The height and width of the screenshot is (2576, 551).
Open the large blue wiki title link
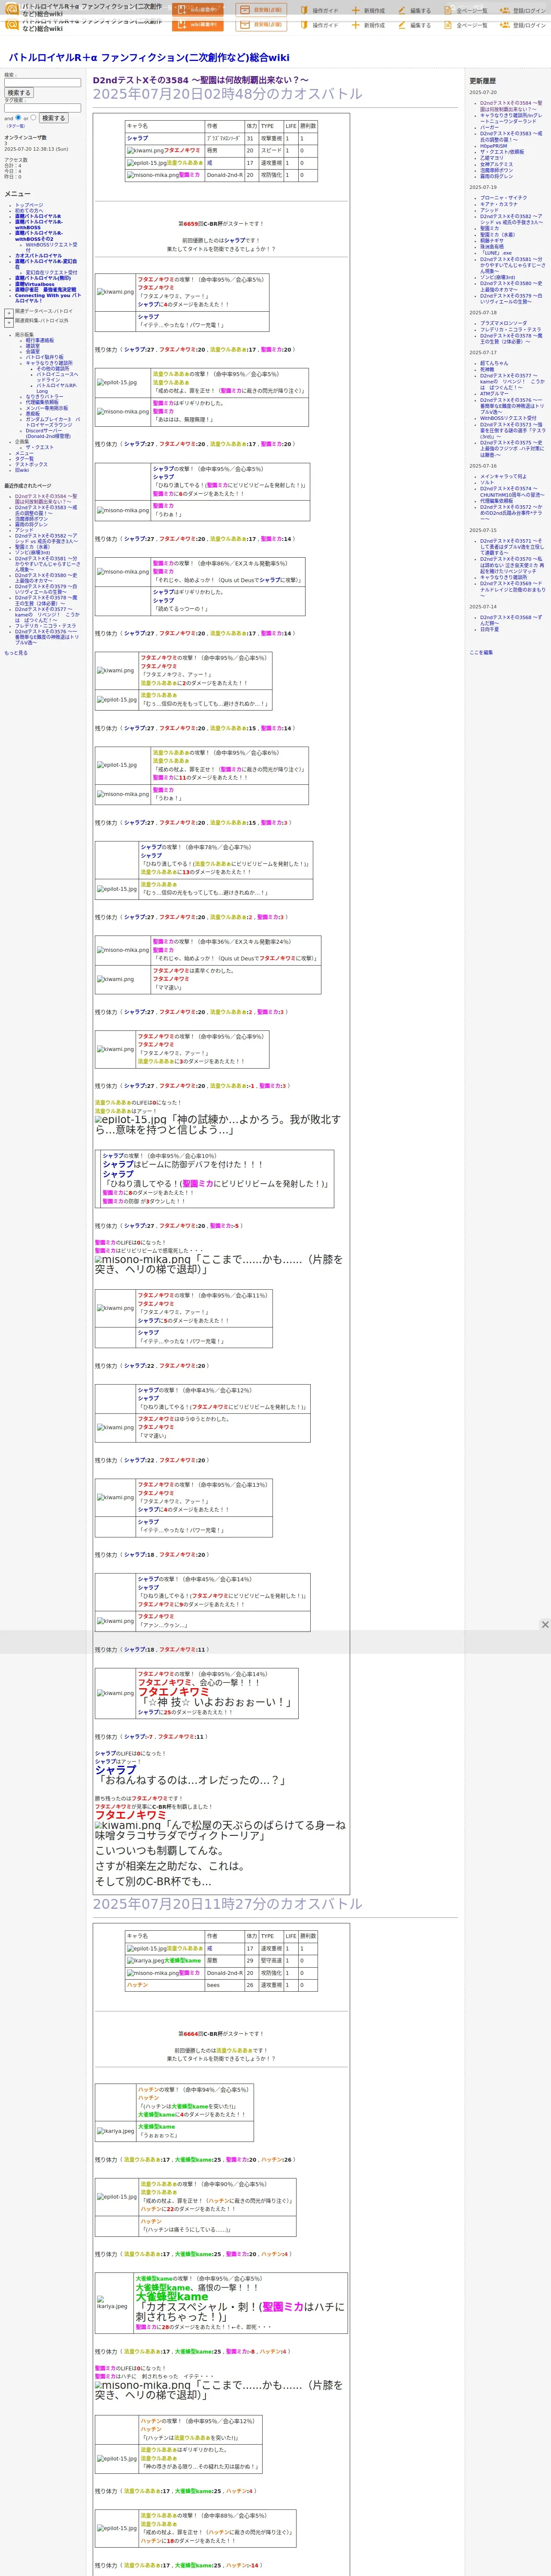click(149, 58)
